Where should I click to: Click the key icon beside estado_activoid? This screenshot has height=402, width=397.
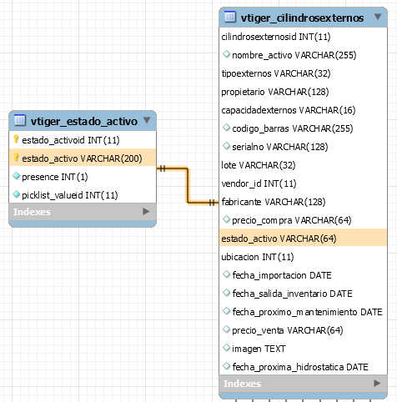tap(16, 139)
